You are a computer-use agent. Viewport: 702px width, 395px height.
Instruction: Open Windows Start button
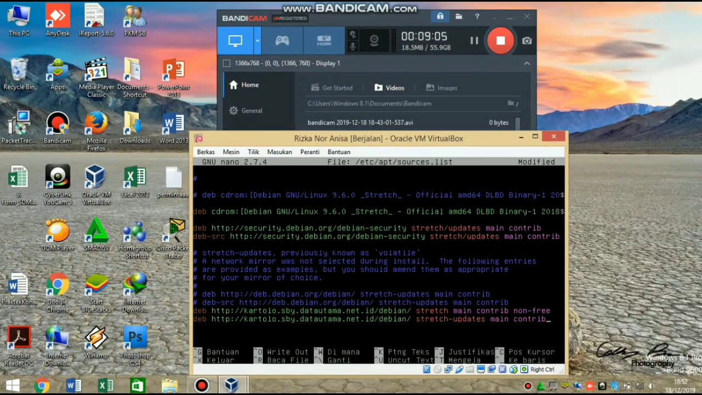pyautogui.click(x=13, y=386)
